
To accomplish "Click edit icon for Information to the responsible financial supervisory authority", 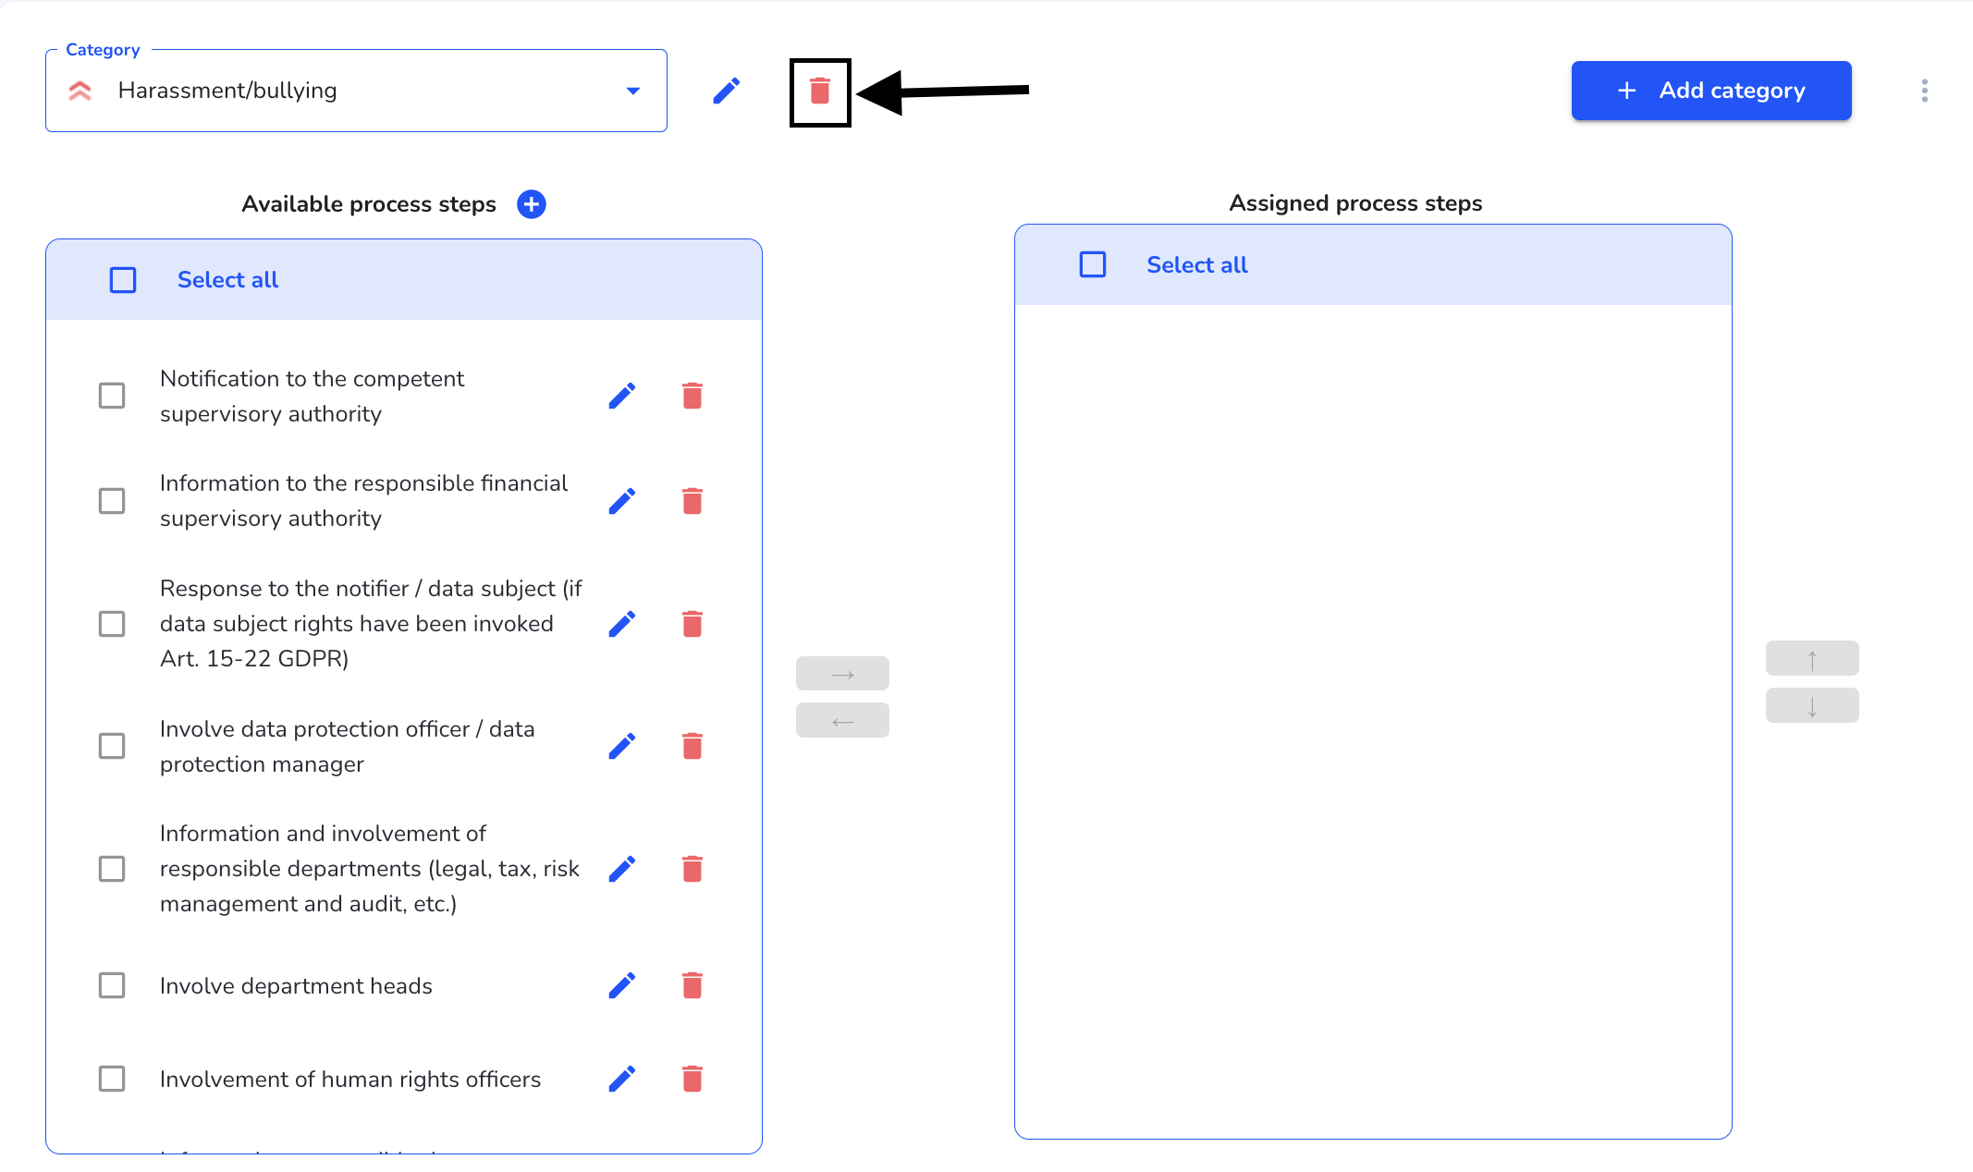I will point(624,499).
